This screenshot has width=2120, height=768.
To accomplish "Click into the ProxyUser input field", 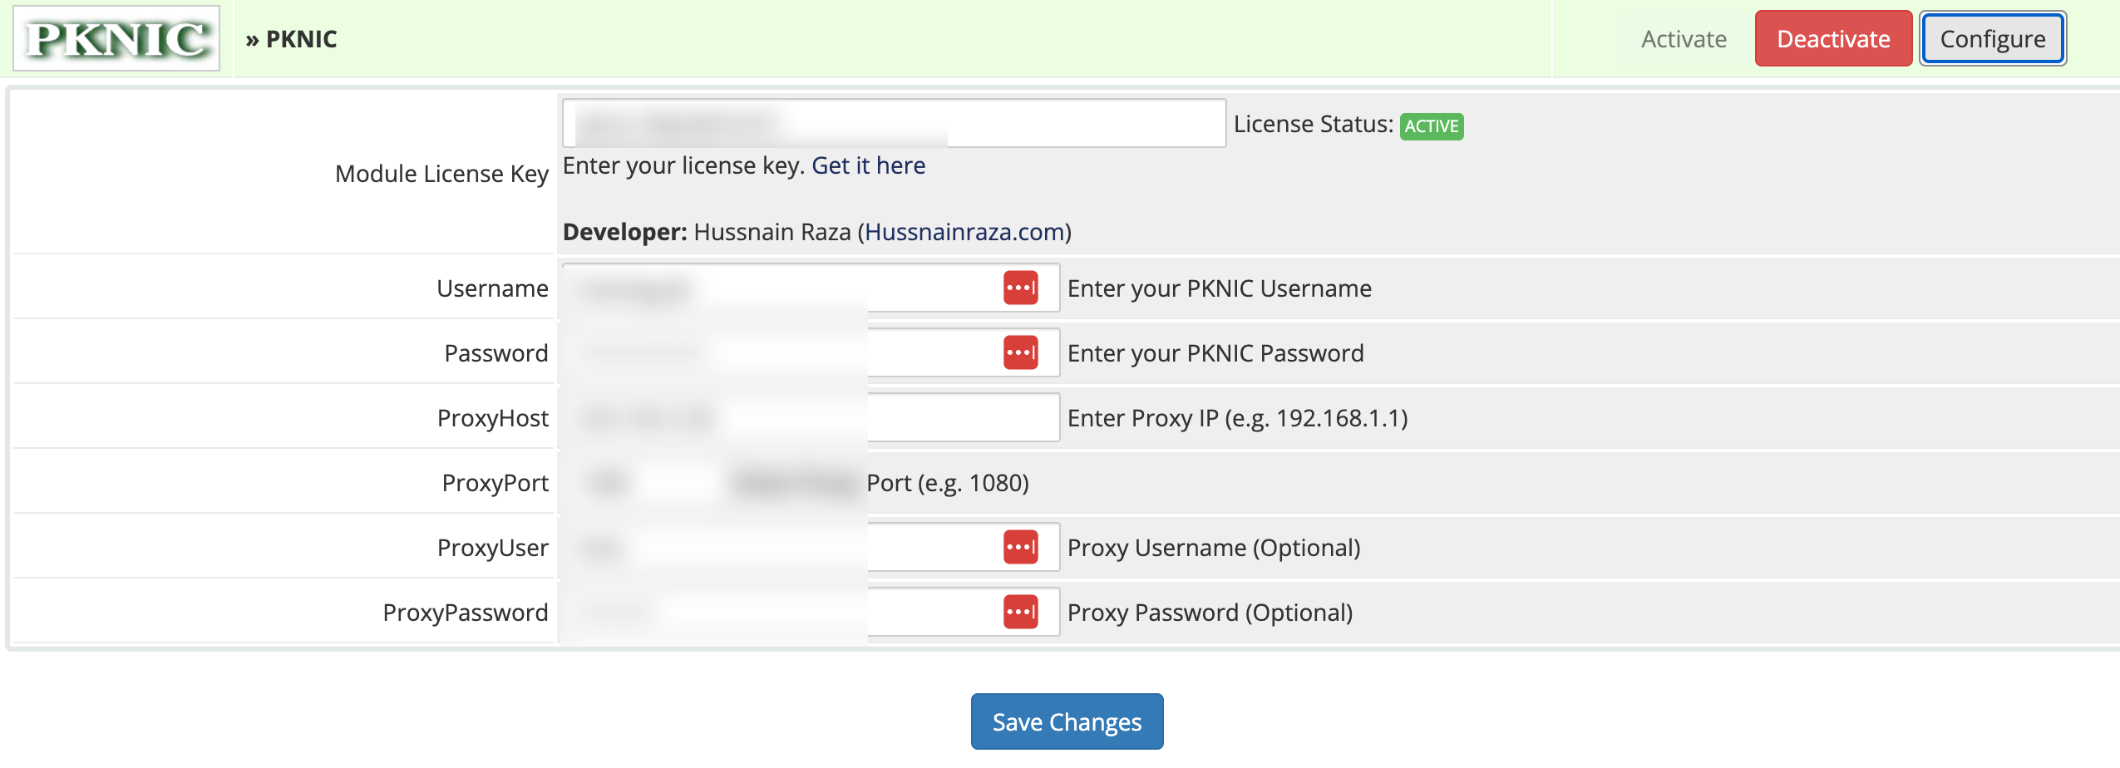I will tap(781, 548).
